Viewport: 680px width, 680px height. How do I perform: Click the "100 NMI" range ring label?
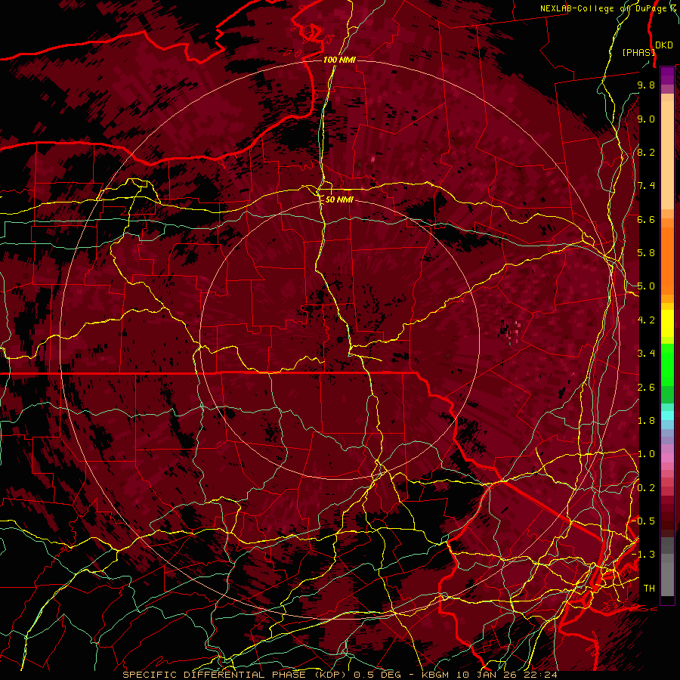point(339,60)
